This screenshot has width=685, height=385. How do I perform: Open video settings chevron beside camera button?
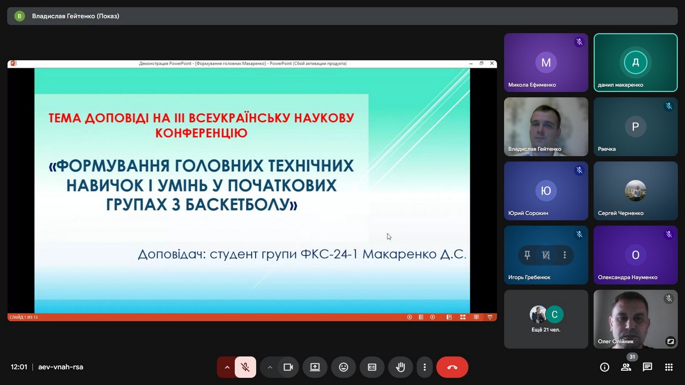click(x=270, y=367)
